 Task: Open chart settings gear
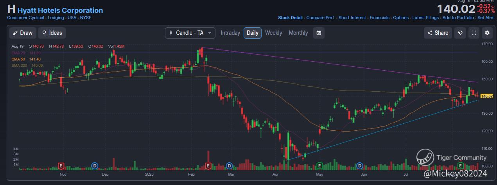pos(487,33)
